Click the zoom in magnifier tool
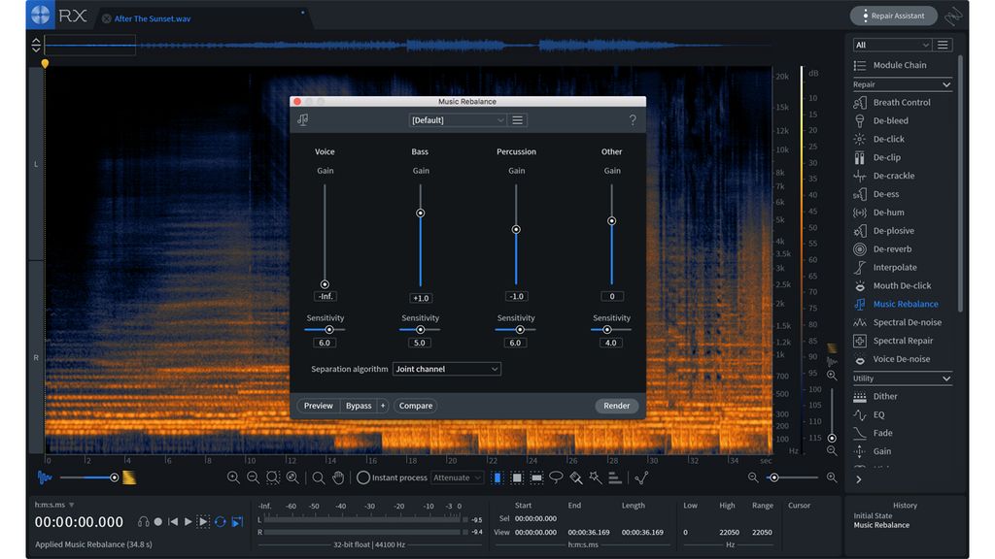Image resolution: width=995 pixels, height=559 pixels. [233, 477]
